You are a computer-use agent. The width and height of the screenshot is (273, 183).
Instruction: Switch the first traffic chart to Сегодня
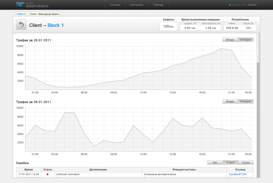245,40
